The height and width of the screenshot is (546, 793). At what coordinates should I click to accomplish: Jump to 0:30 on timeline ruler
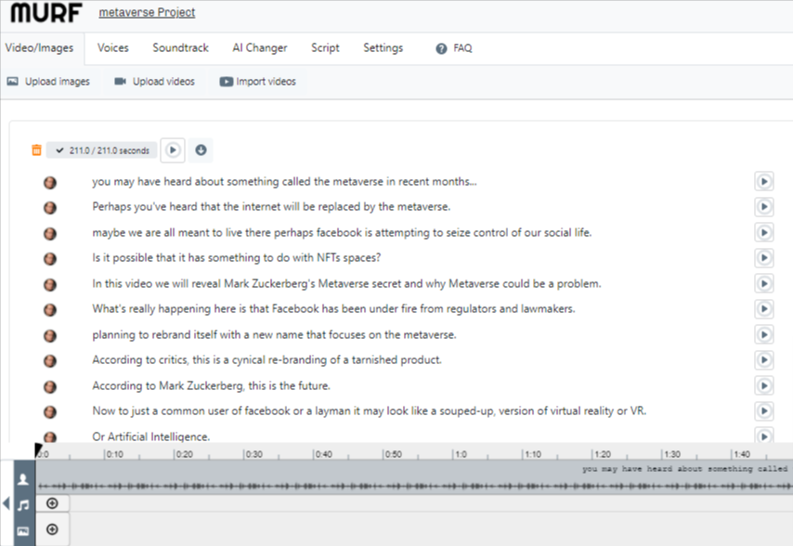pos(253,454)
